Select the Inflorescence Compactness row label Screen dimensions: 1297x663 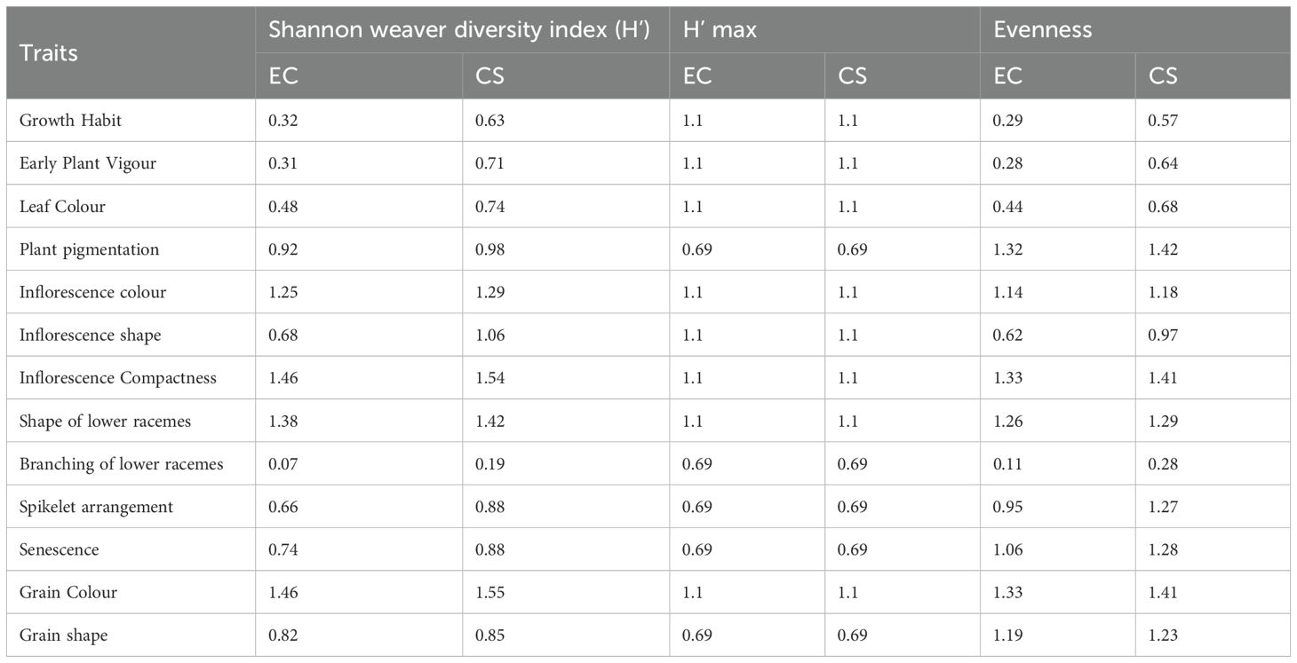[118, 378]
